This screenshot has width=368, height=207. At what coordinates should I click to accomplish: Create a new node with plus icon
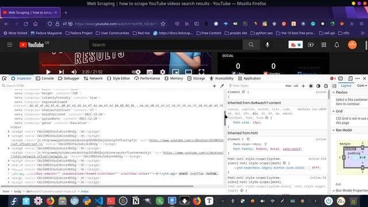click(x=214, y=86)
